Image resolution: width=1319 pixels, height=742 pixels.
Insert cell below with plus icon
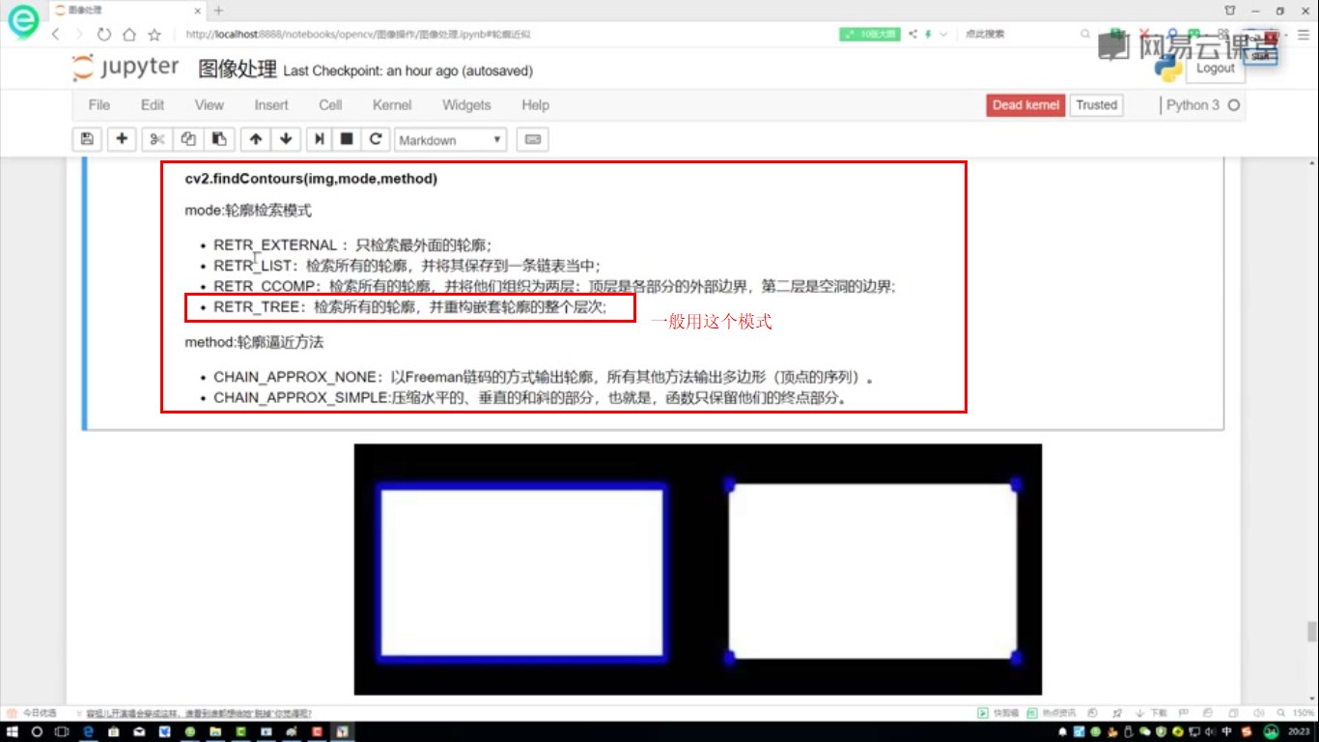[x=122, y=139]
